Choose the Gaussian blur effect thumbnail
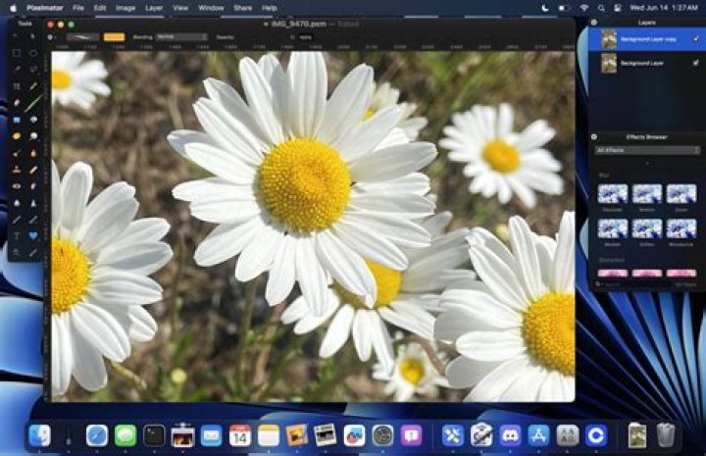This screenshot has height=456, width=706. [612, 194]
